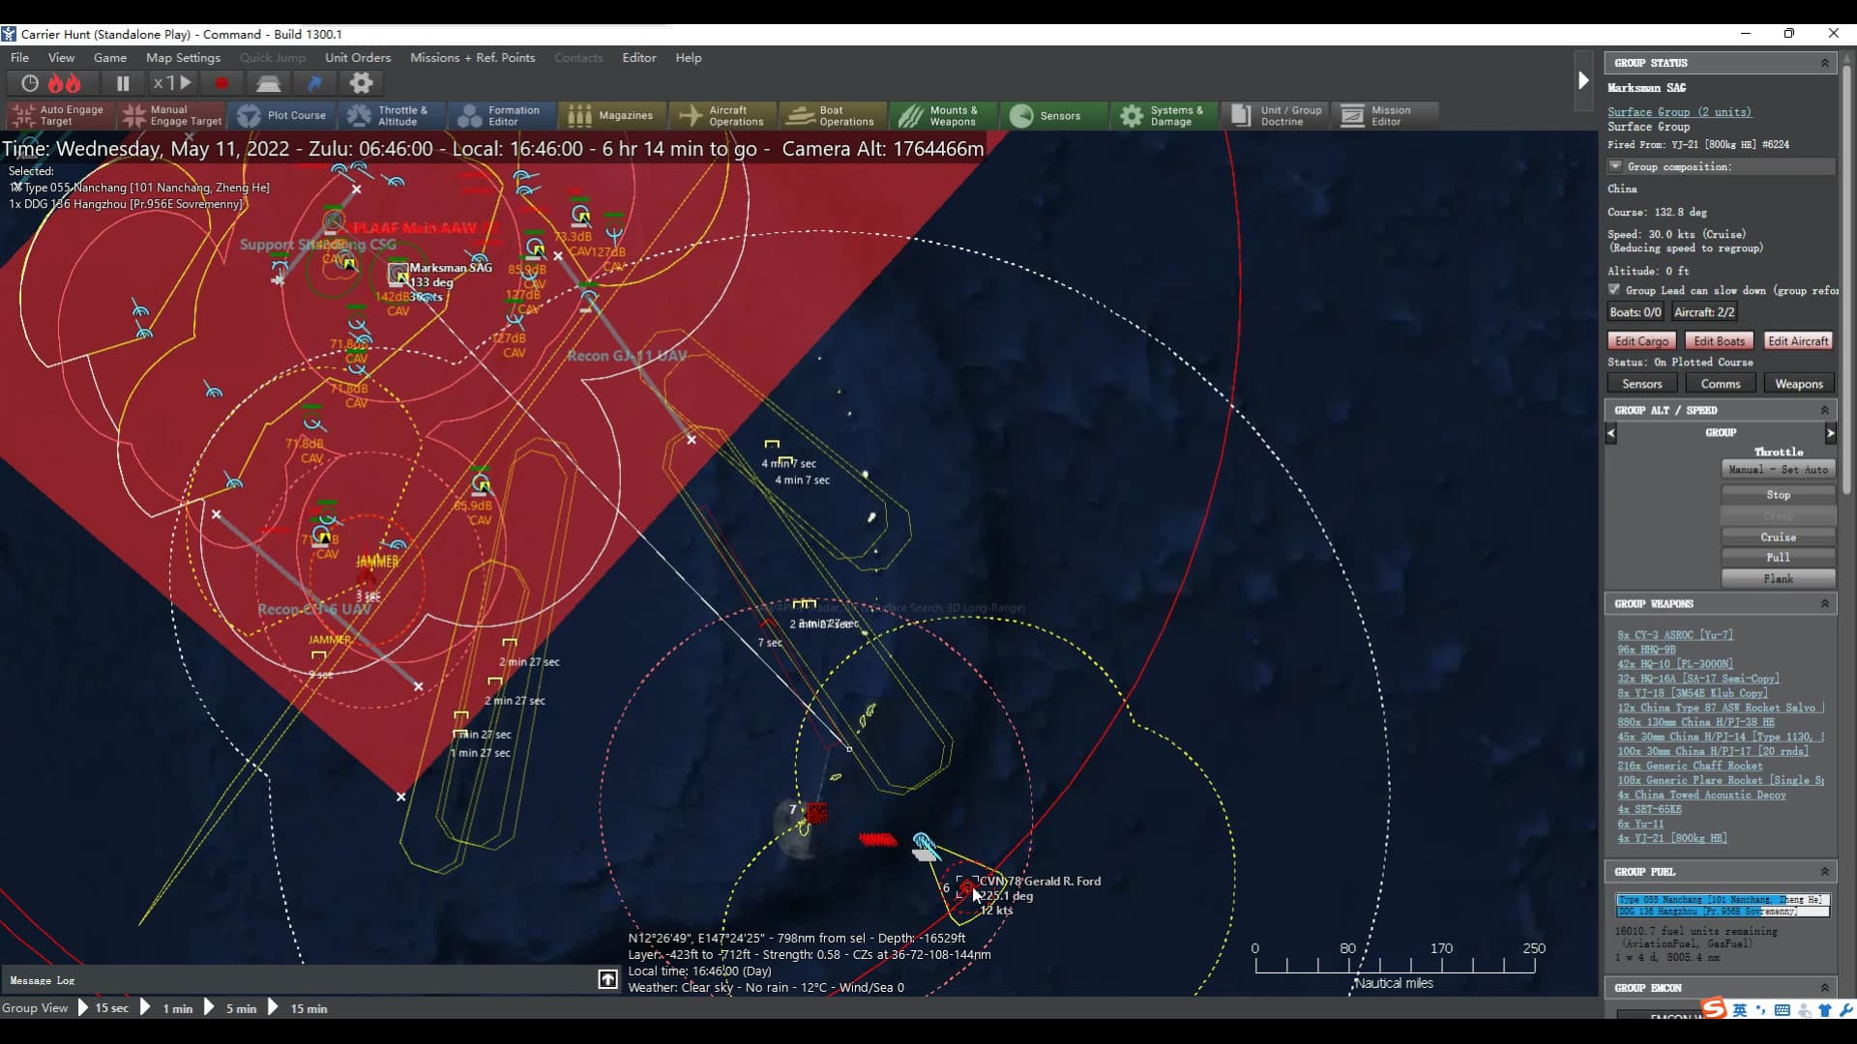This screenshot has height=1044, width=1857.
Task: Open Plot Course tool
Action: (x=281, y=116)
